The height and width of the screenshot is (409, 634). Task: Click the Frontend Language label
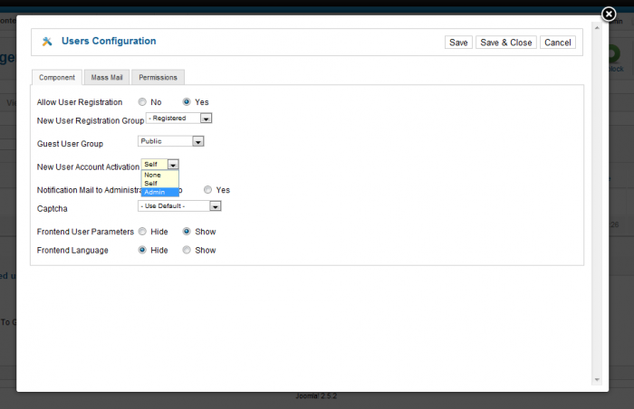tap(72, 250)
